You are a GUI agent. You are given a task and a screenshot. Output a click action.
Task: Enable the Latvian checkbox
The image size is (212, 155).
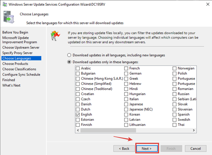[x=126, y=120]
